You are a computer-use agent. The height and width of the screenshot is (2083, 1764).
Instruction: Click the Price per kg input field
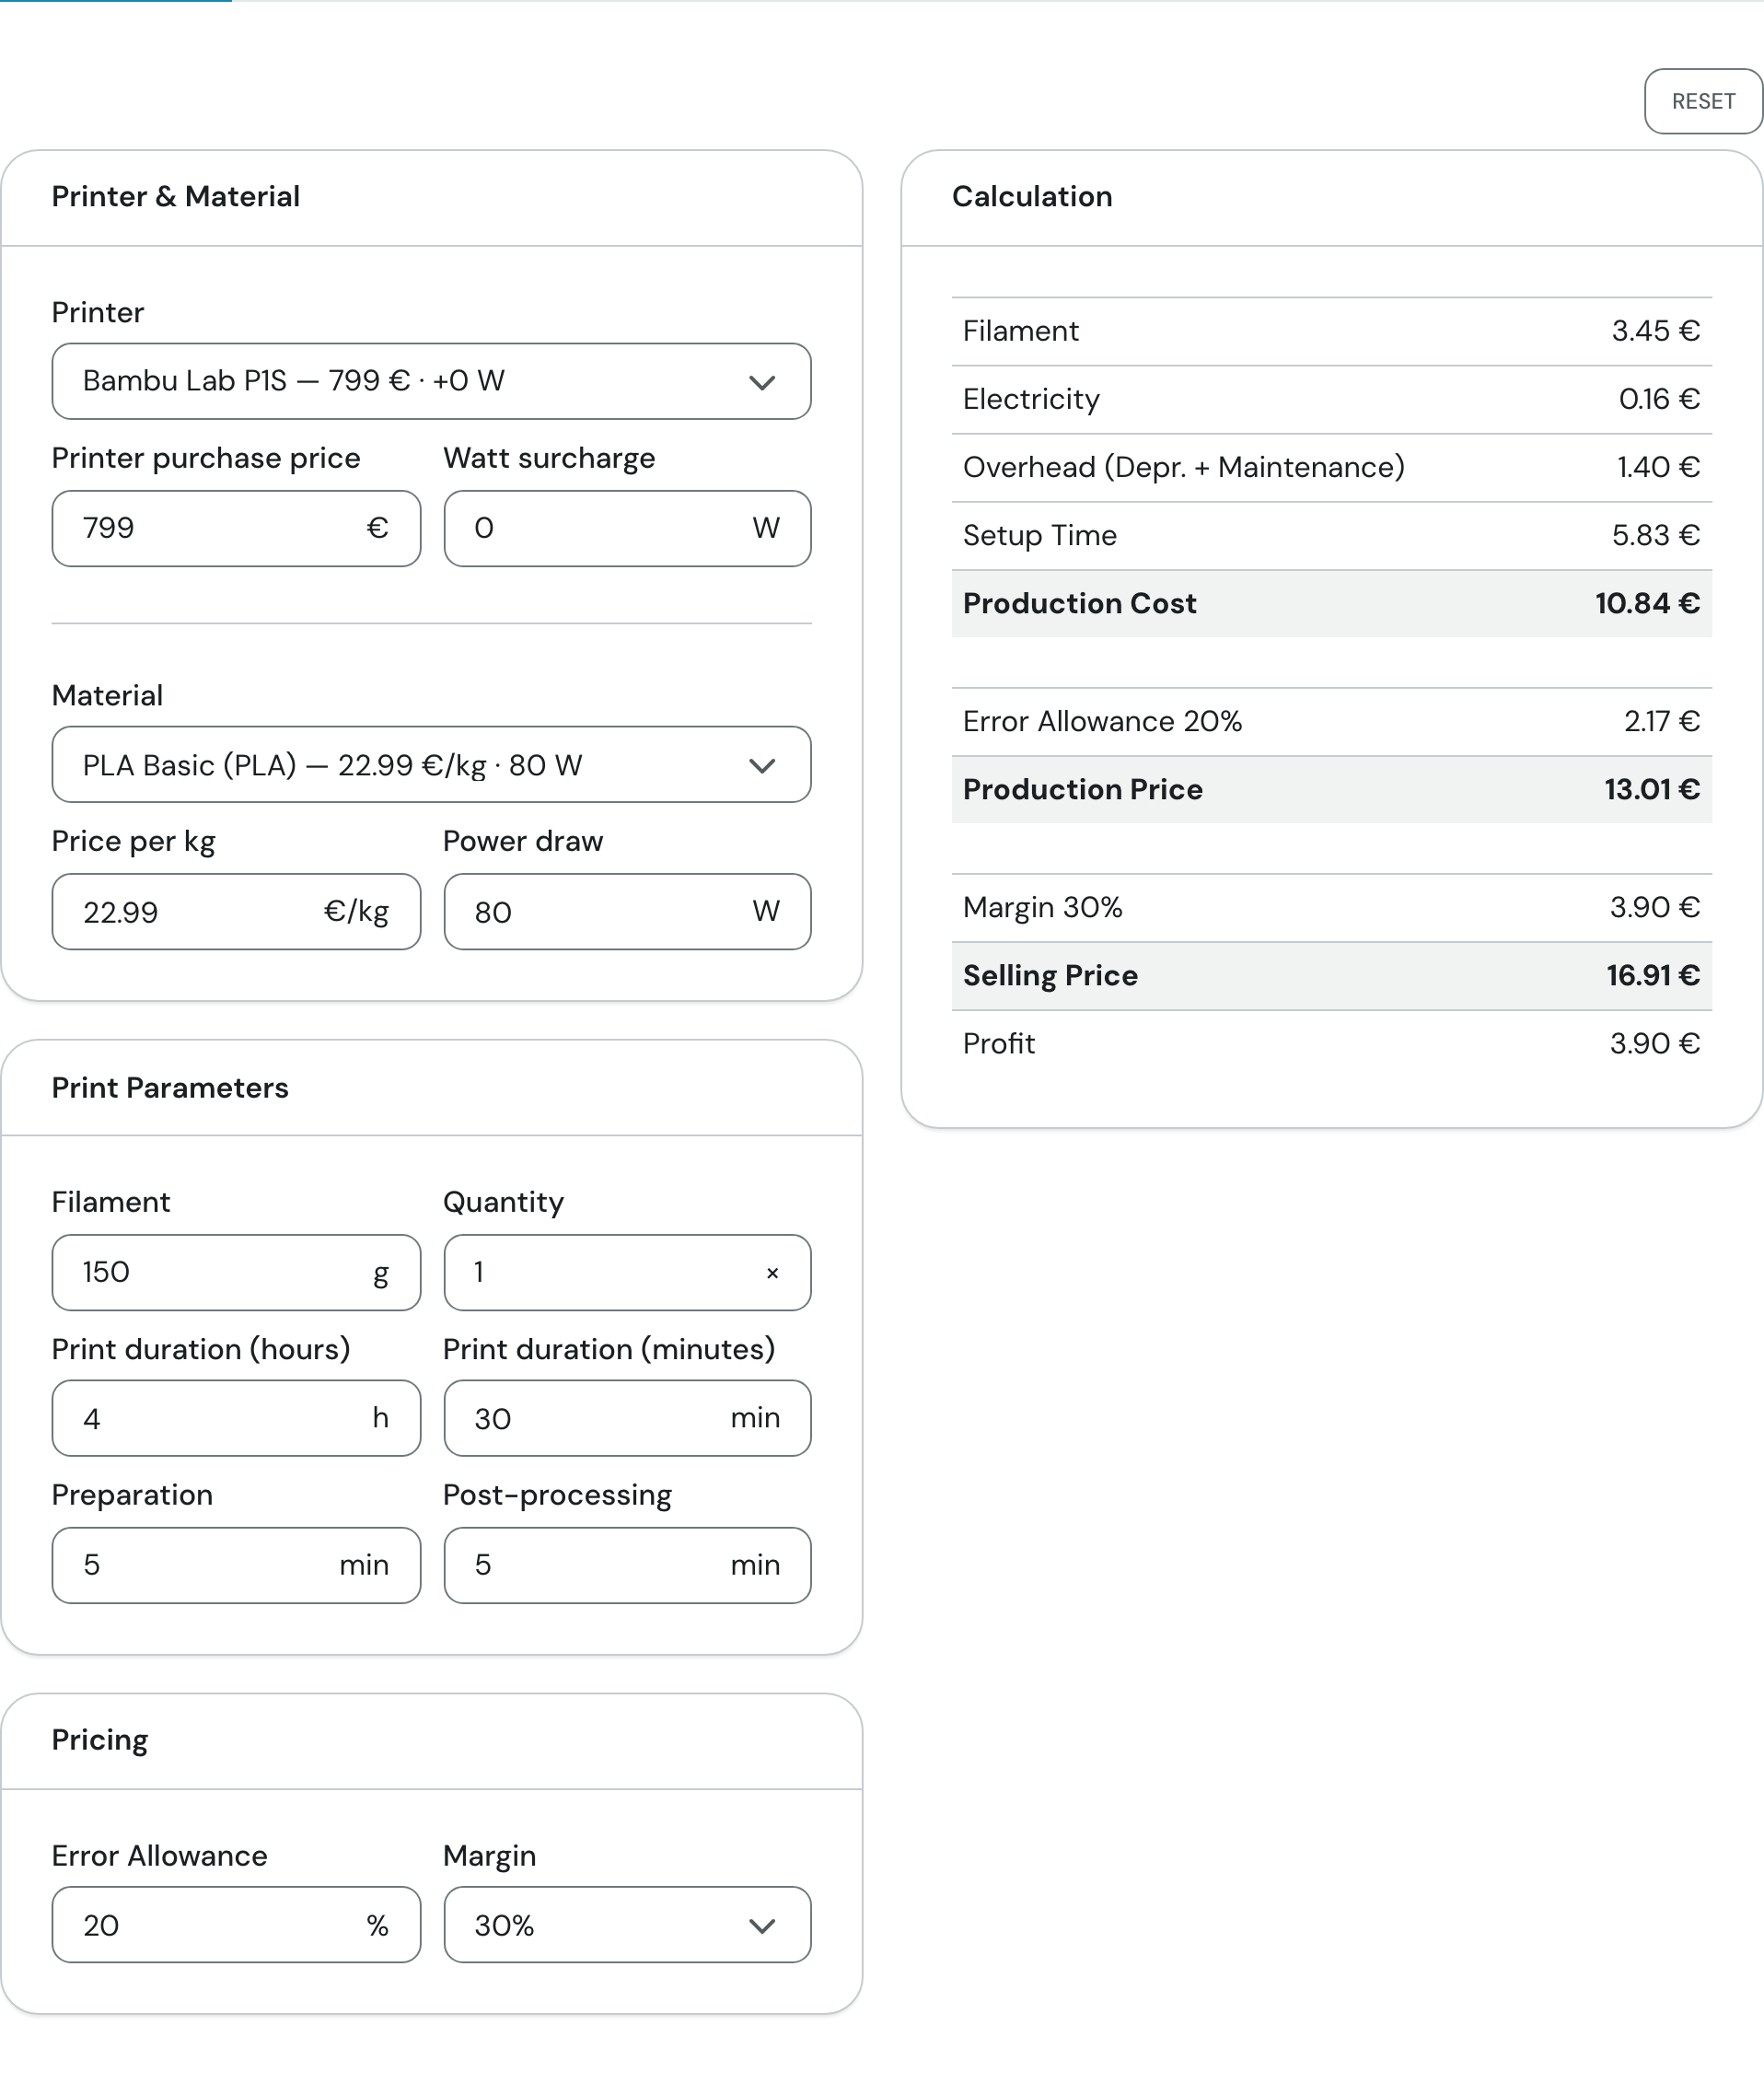(x=236, y=912)
